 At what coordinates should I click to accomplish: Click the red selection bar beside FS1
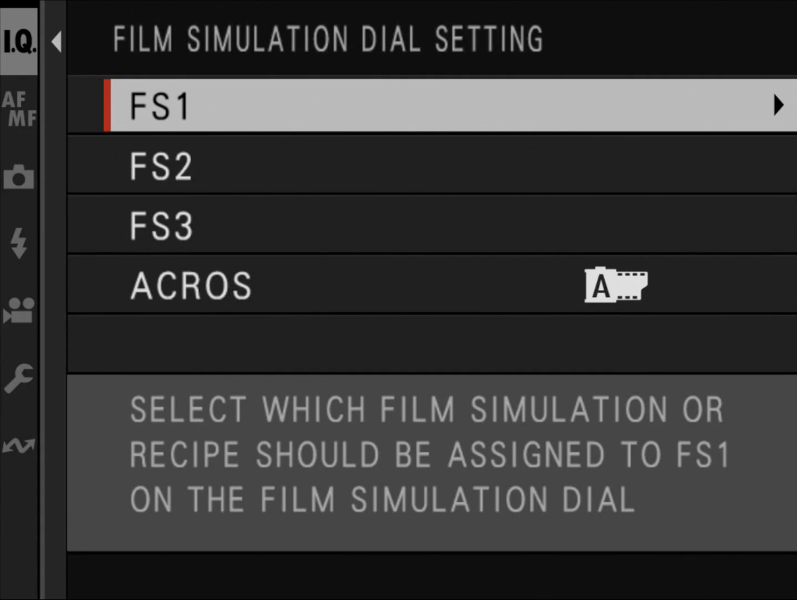tap(108, 105)
